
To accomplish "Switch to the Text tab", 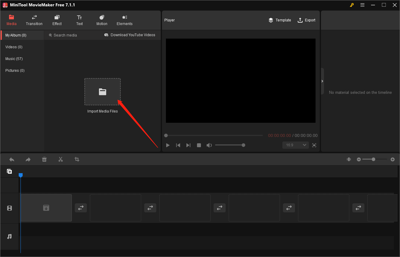I will pos(79,20).
